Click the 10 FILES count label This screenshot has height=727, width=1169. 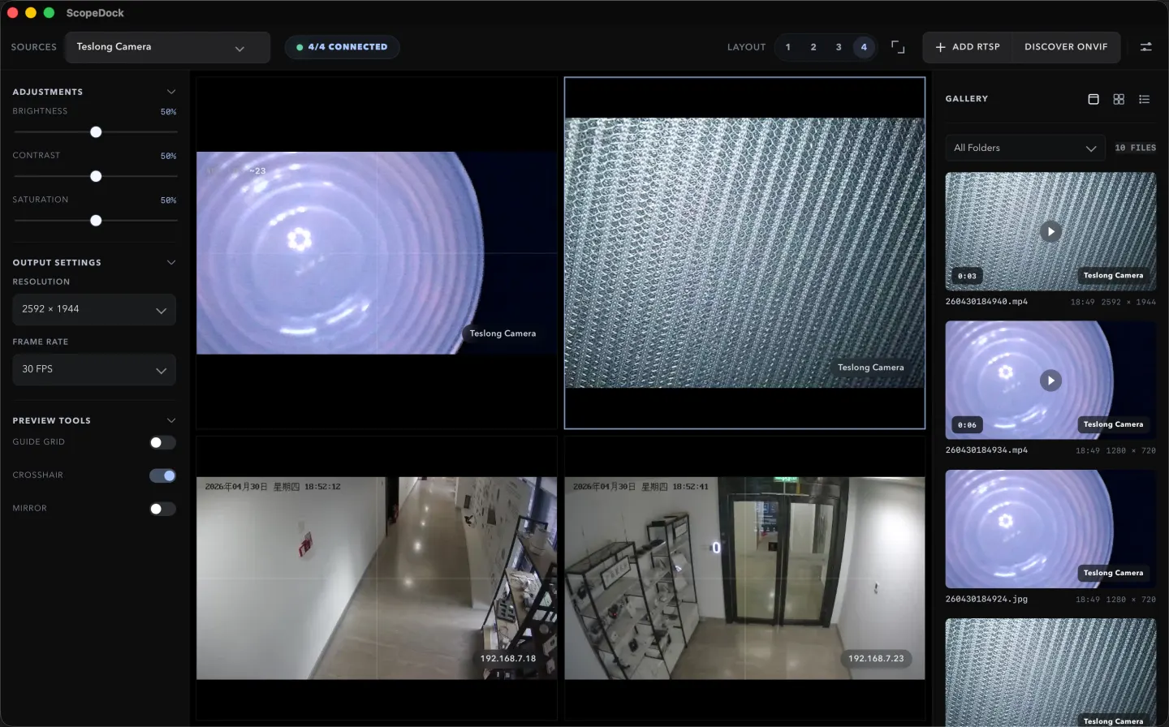(x=1135, y=148)
